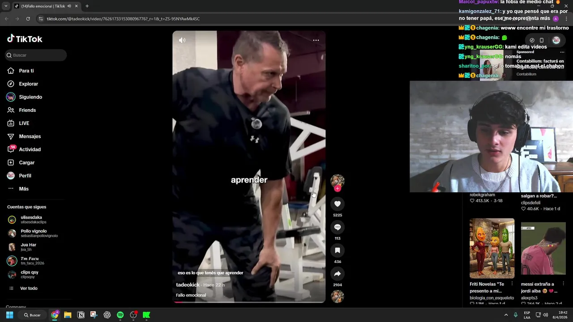Share the video with the arrow icon
Screen dimensions: 573x322
(x=338, y=274)
